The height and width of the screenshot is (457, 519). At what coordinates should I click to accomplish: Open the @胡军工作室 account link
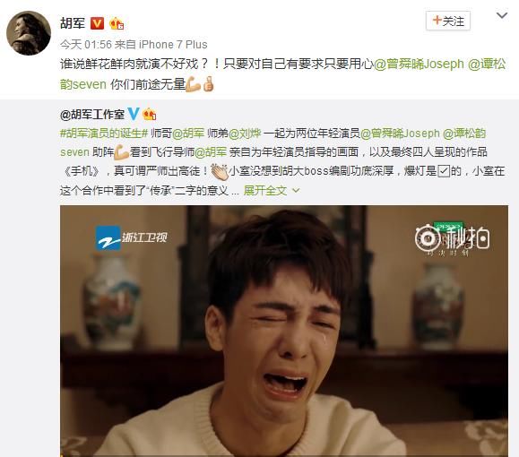(x=92, y=115)
